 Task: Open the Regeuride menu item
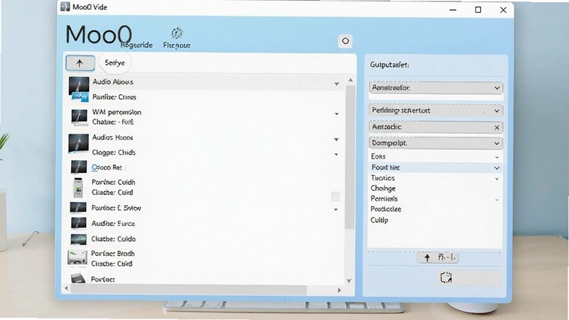pyautogui.click(x=137, y=45)
